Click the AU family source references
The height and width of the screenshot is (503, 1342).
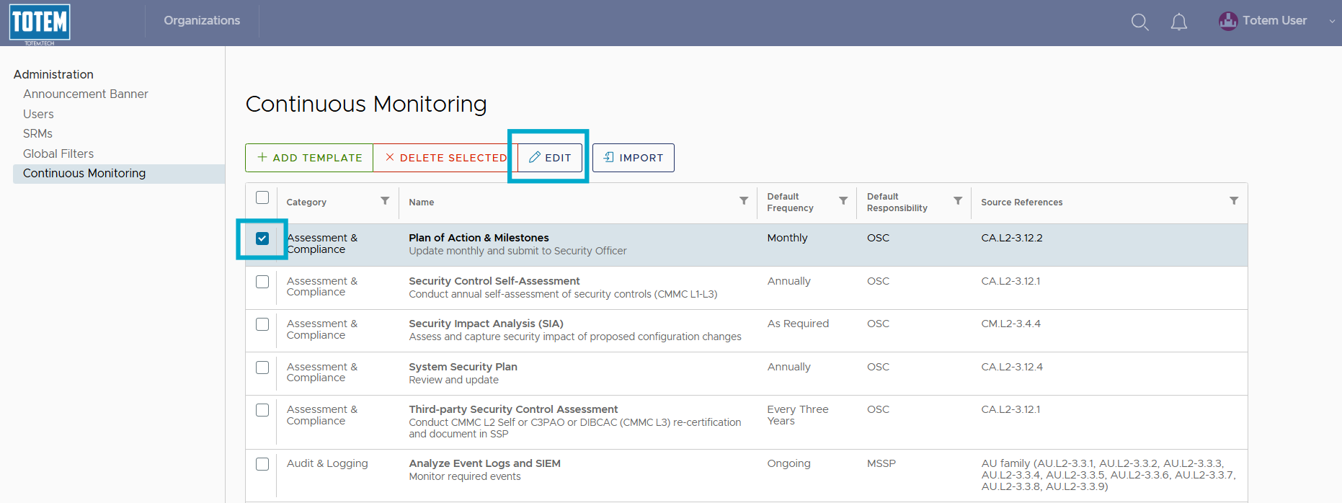[1108, 475]
